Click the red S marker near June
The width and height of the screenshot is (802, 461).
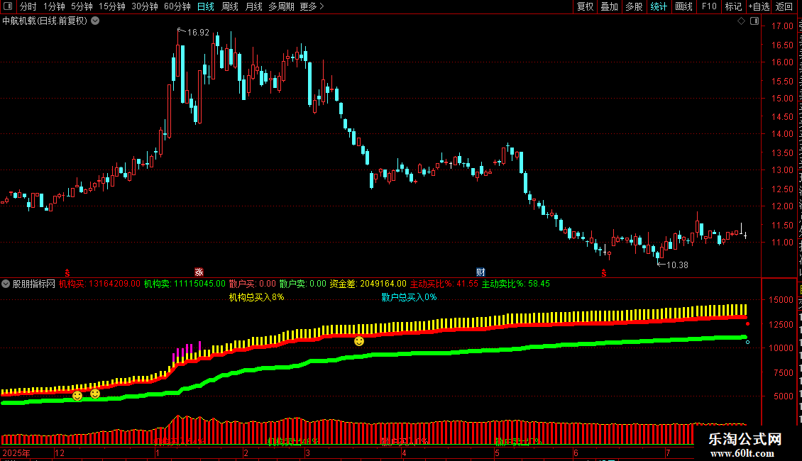[603, 274]
